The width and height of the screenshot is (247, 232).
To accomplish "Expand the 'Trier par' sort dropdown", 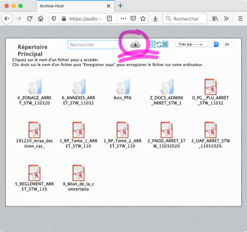I will click(197, 44).
